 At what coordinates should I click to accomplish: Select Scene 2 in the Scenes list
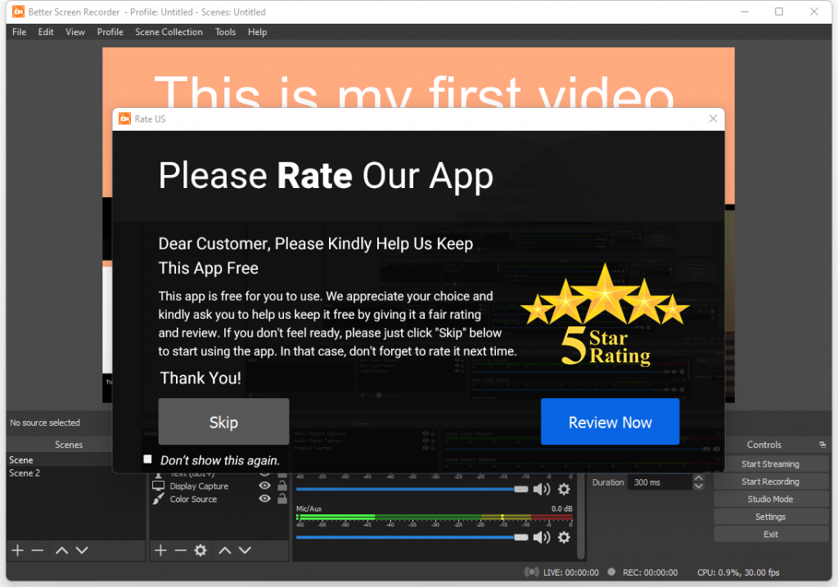tap(25, 473)
